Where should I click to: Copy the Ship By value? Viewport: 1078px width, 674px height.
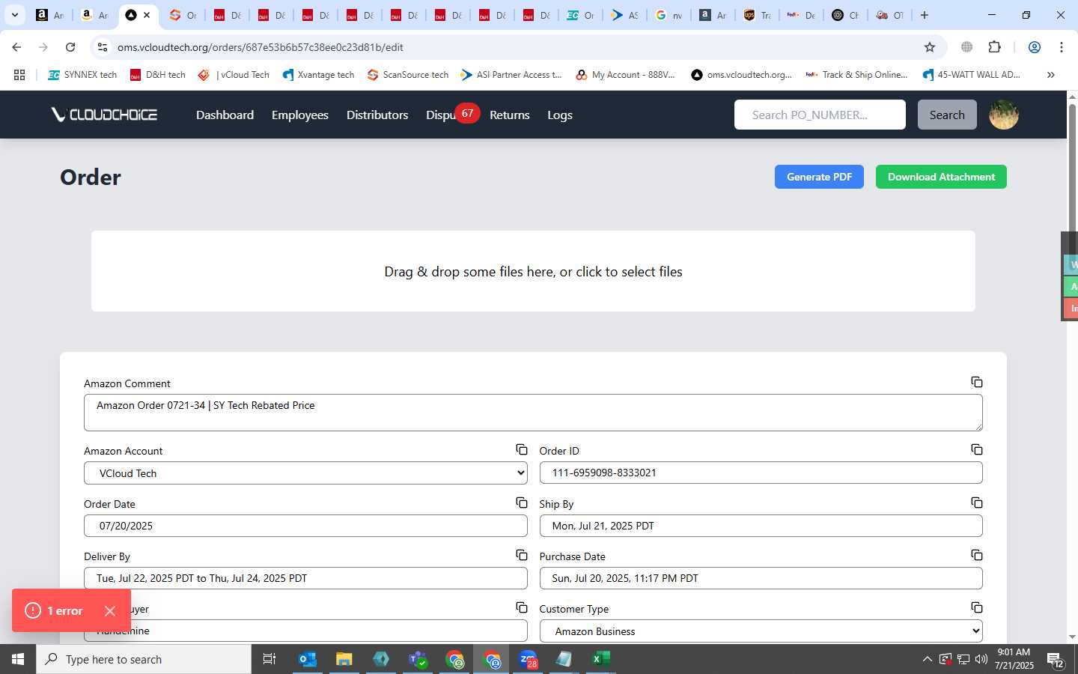pos(977,503)
